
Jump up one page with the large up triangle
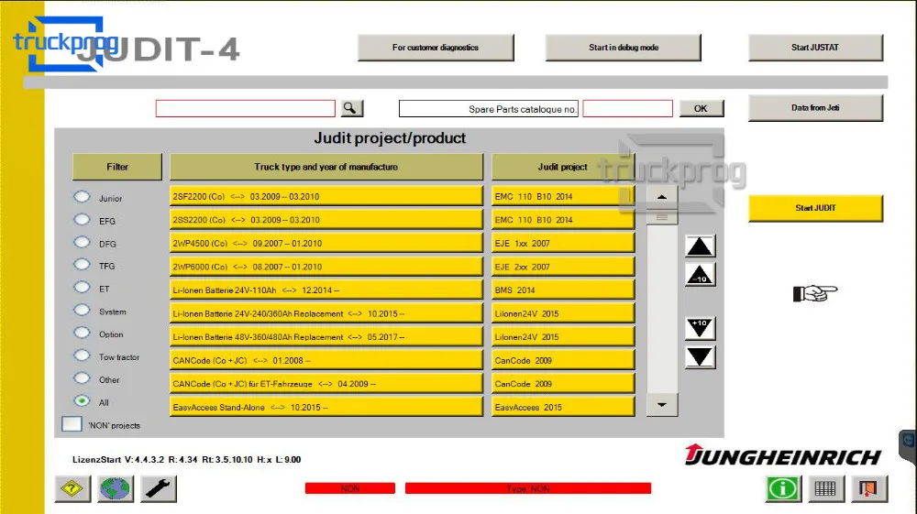point(700,246)
